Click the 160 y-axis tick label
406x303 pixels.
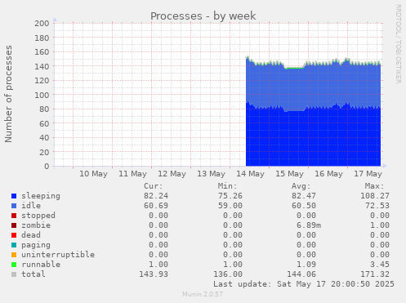tap(42, 52)
